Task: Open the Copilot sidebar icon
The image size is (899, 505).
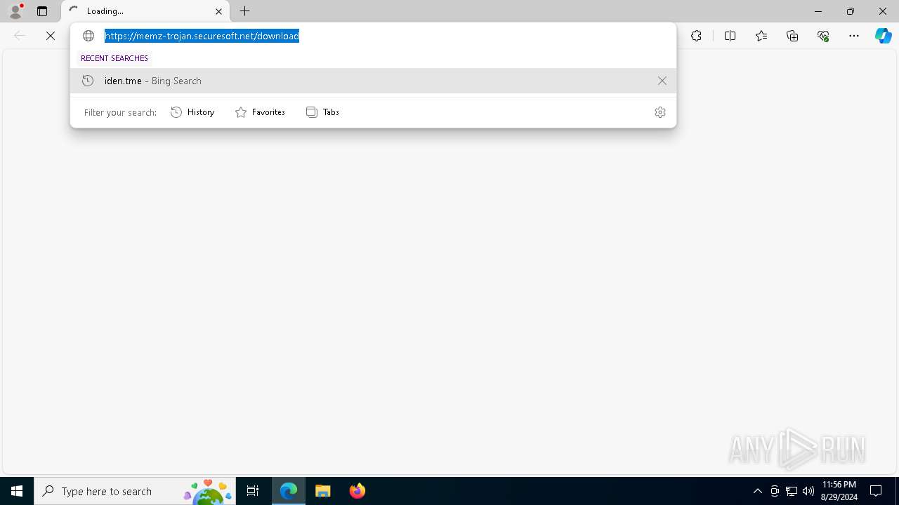Action: 883,36
